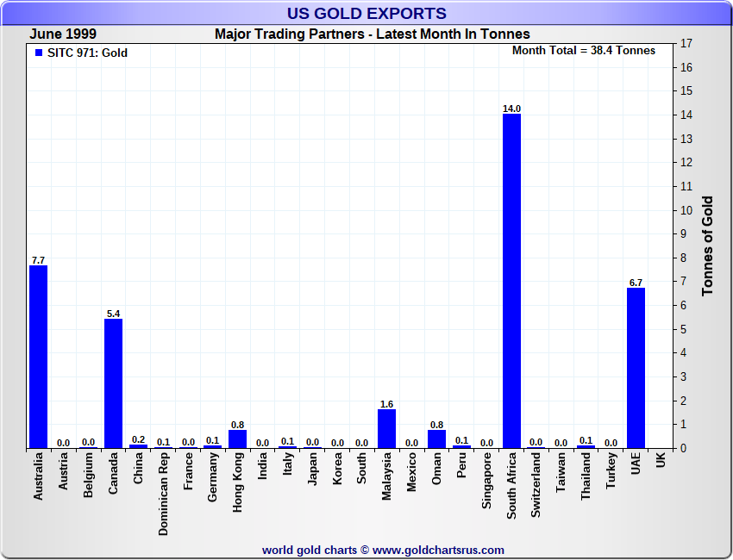This screenshot has width=733, height=560.
Task: Click the 'Malaysia' axis label
Action: (x=386, y=476)
